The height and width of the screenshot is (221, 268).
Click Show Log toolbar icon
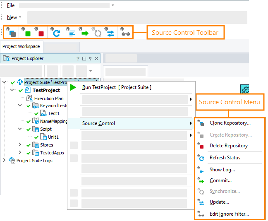(71, 32)
